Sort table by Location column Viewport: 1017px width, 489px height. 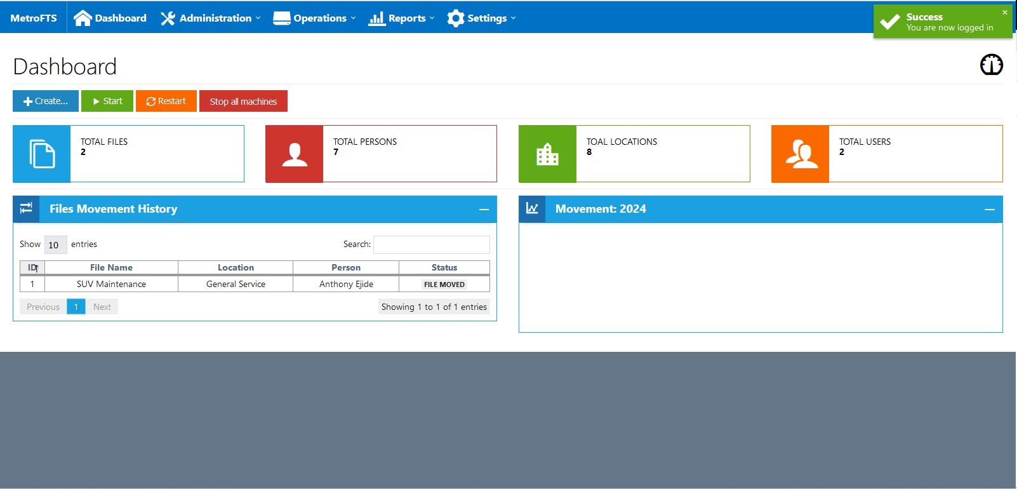(x=236, y=267)
